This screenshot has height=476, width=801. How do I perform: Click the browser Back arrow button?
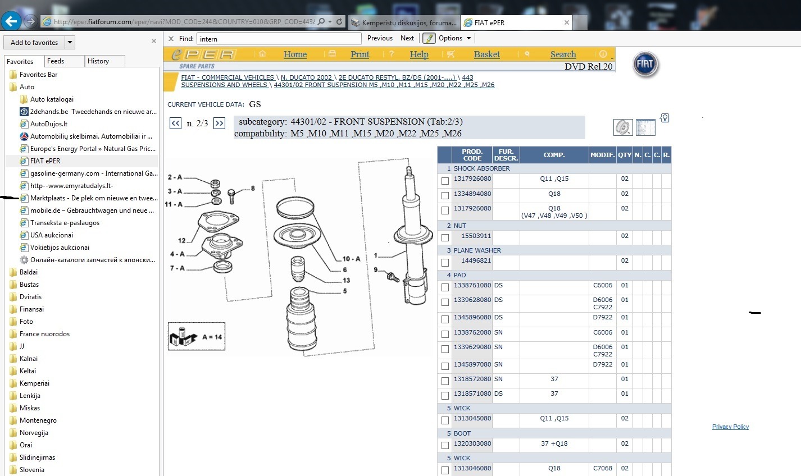click(x=11, y=21)
